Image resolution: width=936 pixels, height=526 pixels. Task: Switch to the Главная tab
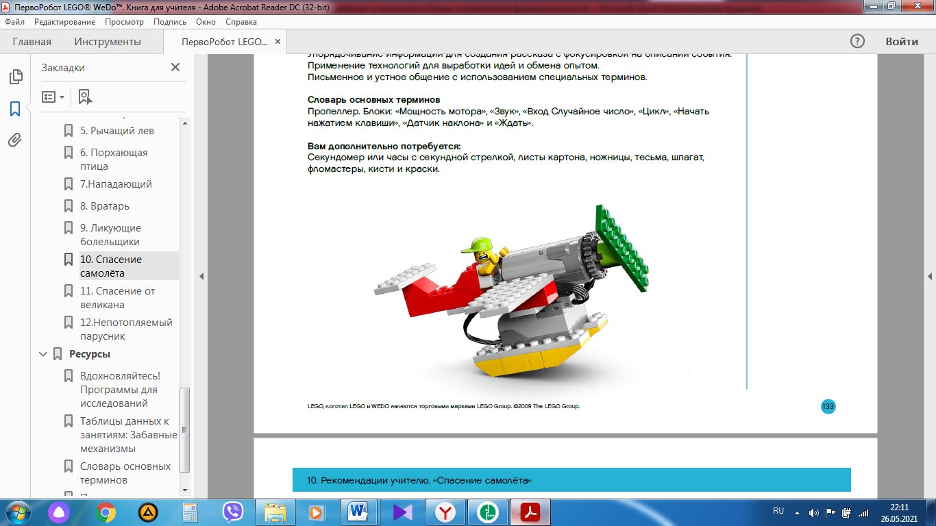point(32,42)
